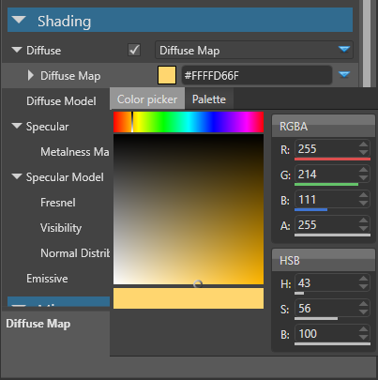Click the HSB panel header

[x=324, y=260]
